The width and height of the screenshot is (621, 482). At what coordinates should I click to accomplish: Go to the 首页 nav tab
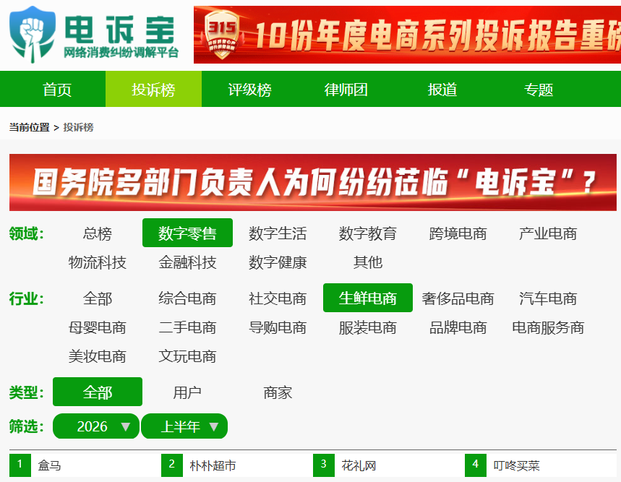[57, 90]
